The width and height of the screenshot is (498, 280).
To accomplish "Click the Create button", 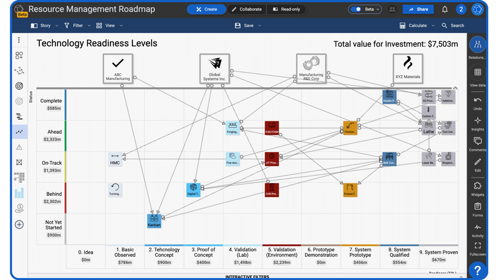I will 206,9.
